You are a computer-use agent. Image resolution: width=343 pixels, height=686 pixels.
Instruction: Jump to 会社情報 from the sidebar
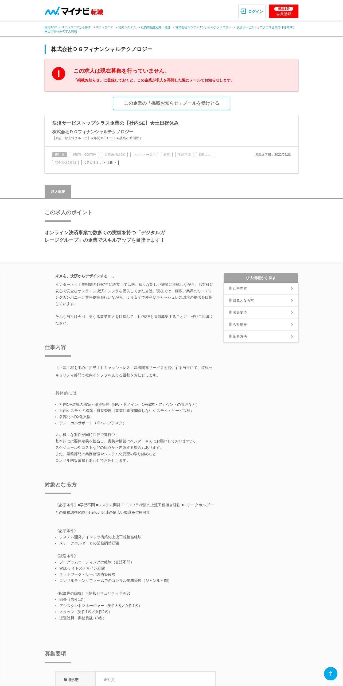point(261,325)
